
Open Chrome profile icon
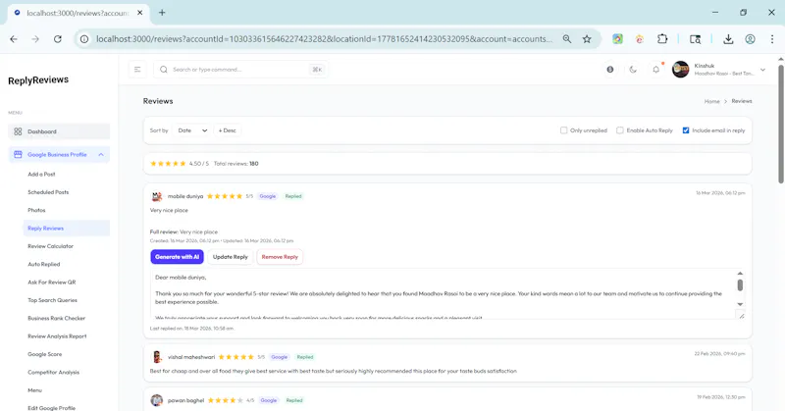click(x=750, y=39)
